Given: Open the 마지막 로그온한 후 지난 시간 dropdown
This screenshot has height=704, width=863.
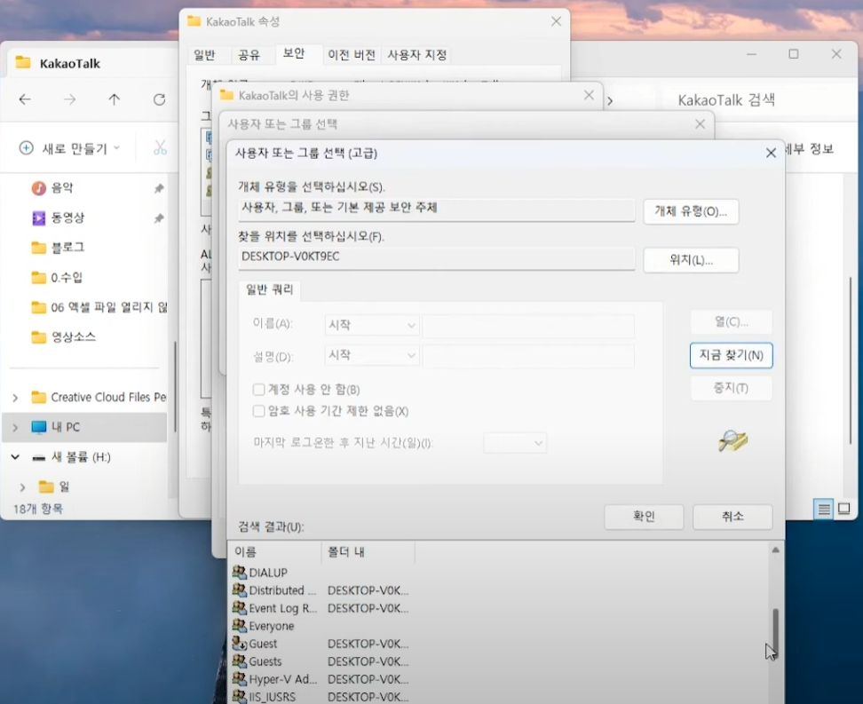Looking at the screenshot, I should click(x=515, y=443).
